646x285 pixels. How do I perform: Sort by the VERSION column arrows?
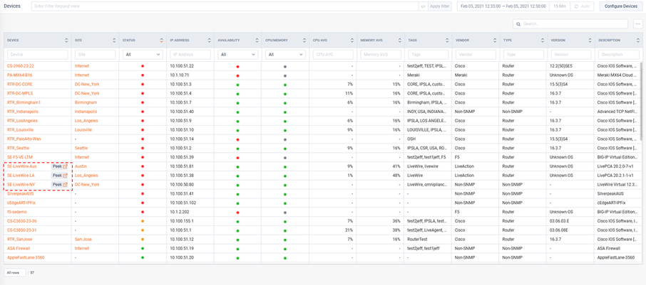pyautogui.click(x=590, y=41)
